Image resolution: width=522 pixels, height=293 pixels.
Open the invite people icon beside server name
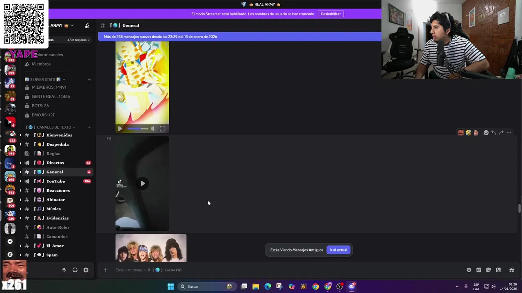[x=87, y=25]
